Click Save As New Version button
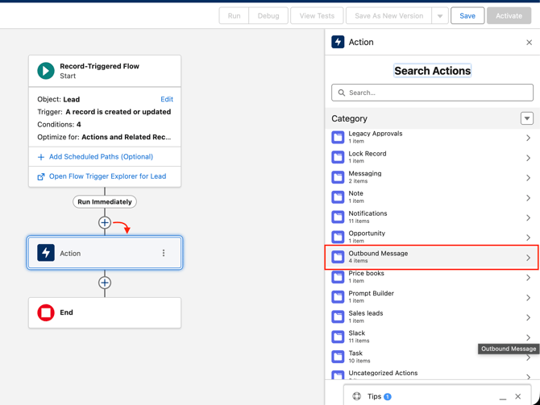This screenshot has height=405, width=540. (388, 16)
